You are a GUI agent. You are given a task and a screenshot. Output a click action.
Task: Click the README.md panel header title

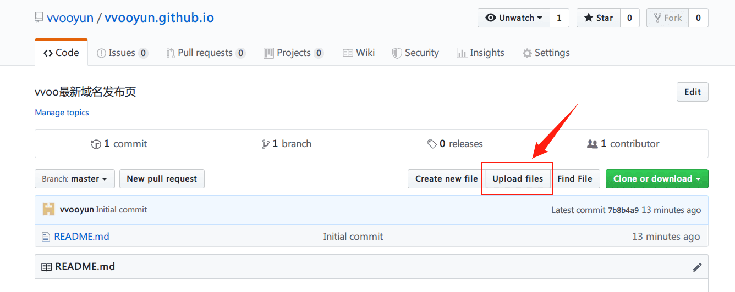85,267
